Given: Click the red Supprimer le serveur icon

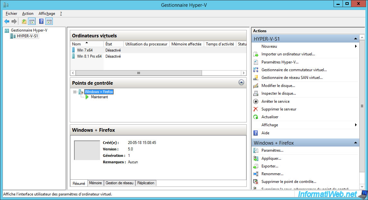Looking at the screenshot, I should [256, 109].
